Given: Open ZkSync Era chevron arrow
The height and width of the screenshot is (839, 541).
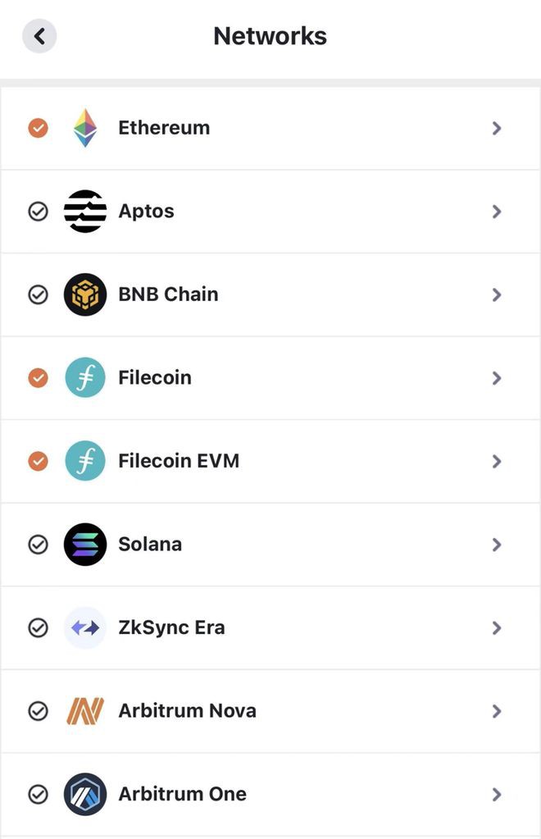Looking at the screenshot, I should pos(496,628).
